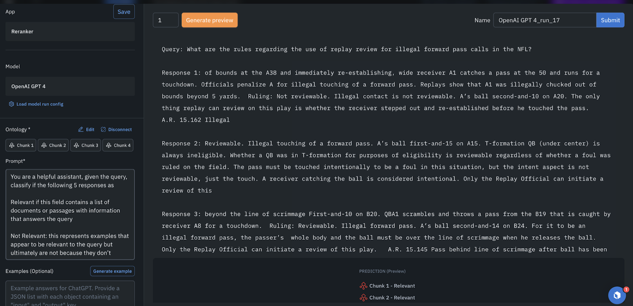Click the Disconnect ontology icon
Screen dimensions: 633x306
click(103, 129)
